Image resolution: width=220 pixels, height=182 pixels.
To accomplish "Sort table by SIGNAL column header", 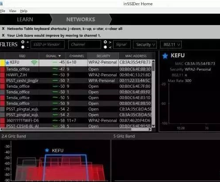I will point(52,56).
